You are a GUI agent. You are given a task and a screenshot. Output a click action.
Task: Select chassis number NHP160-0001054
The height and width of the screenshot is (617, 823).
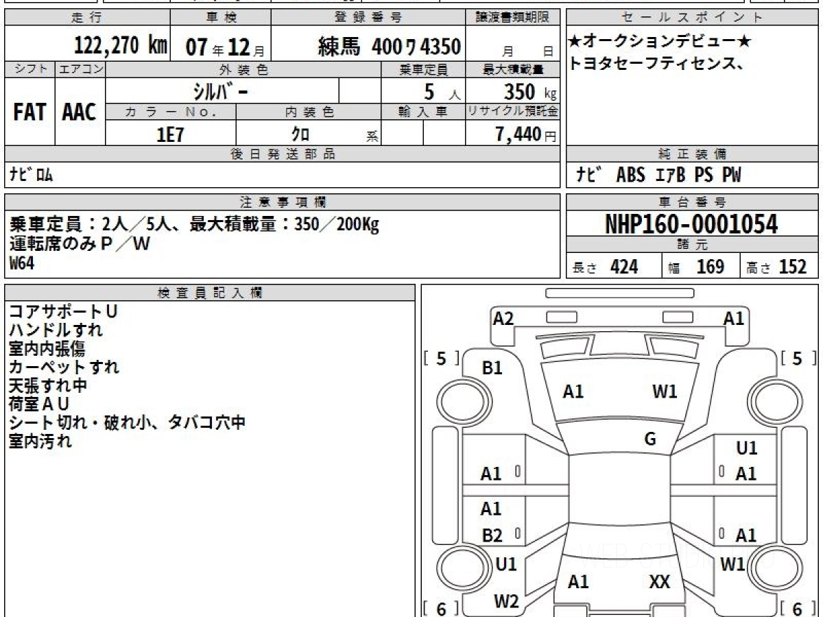(x=691, y=224)
